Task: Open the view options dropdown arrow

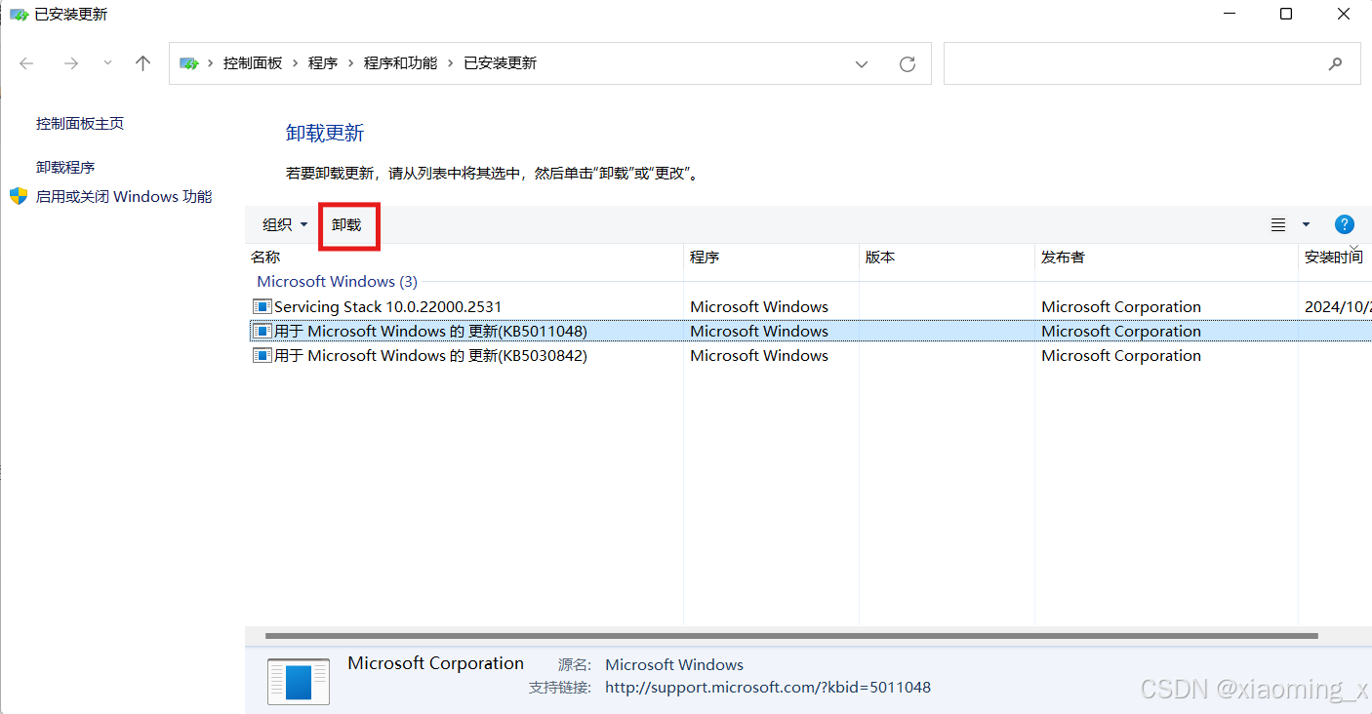Action: [x=1307, y=225]
